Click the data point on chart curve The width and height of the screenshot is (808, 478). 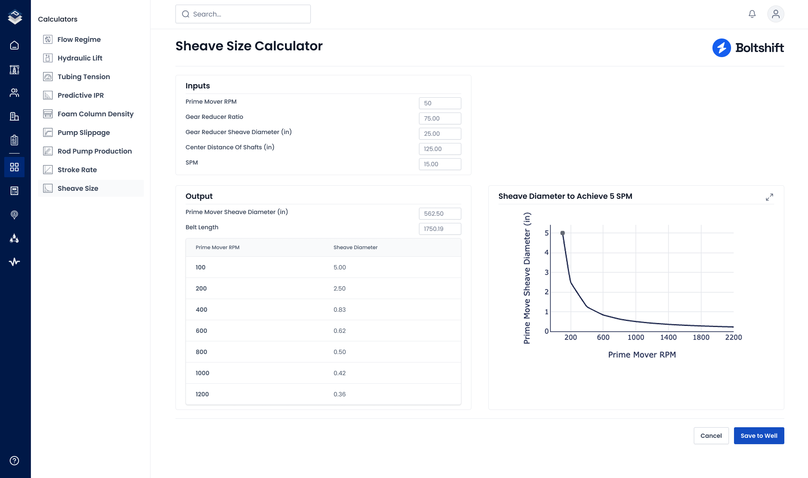[x=563, y=233]
